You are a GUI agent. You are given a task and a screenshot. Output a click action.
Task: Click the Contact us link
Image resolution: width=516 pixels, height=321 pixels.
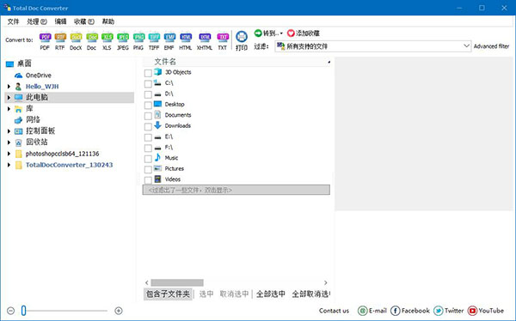pyautogui.click(x=334, y=311)
